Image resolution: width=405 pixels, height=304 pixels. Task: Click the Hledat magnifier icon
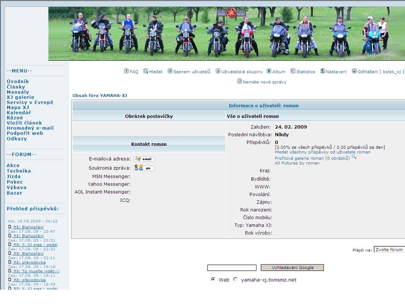coord(146,71)
